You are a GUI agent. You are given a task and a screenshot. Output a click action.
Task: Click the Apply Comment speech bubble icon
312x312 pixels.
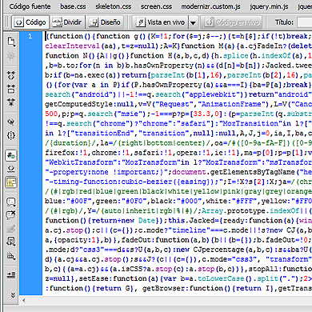(x=11, y=202)
